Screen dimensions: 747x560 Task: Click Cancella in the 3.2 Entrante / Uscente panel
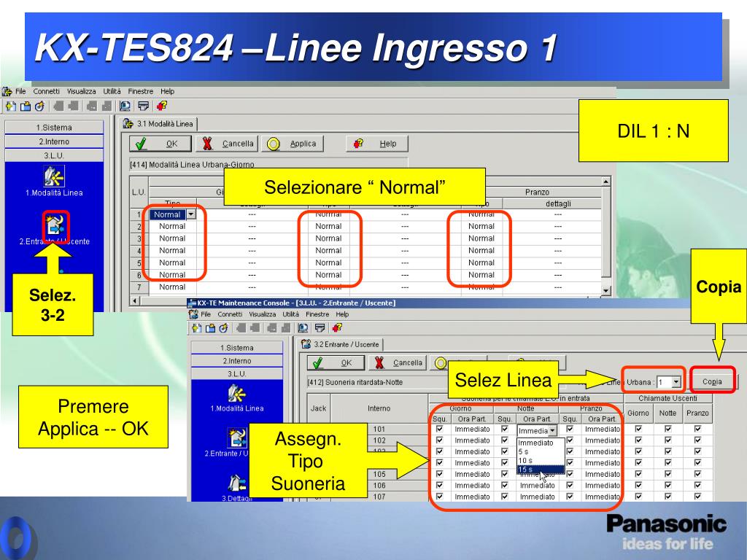coord(398,363)
